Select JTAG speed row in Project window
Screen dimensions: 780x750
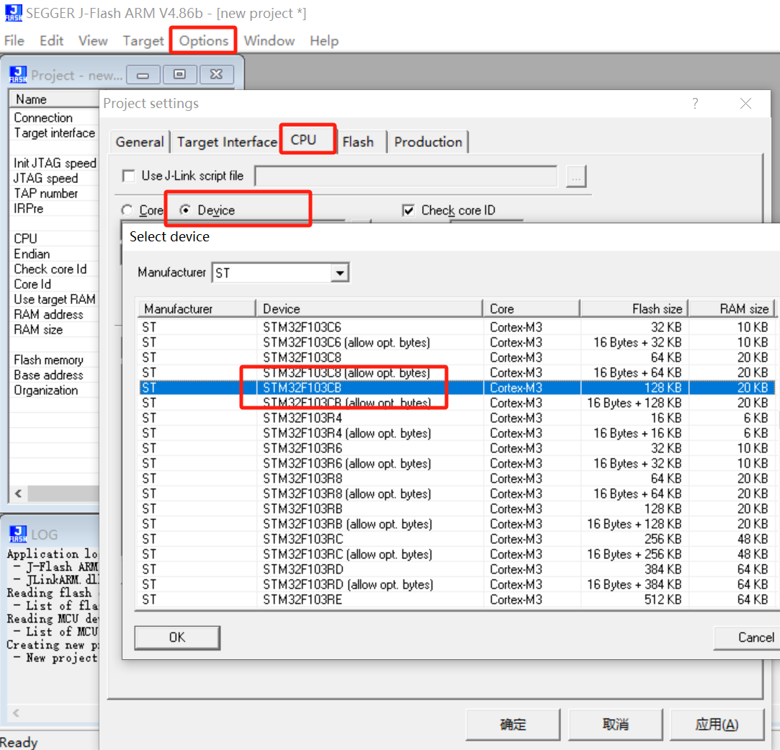[x=54, y=178]
